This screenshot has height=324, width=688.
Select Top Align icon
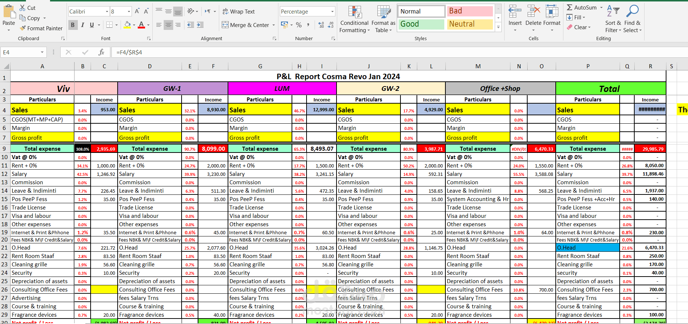(x=159, y=11)
